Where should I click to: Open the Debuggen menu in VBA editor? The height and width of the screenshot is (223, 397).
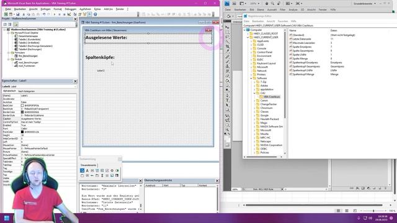pos(70,9)
